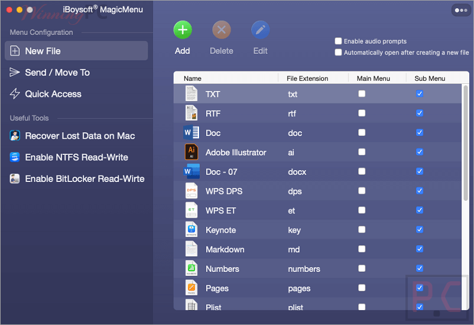Select the Pages row name
474x325 pixels.
coord(217,288)
